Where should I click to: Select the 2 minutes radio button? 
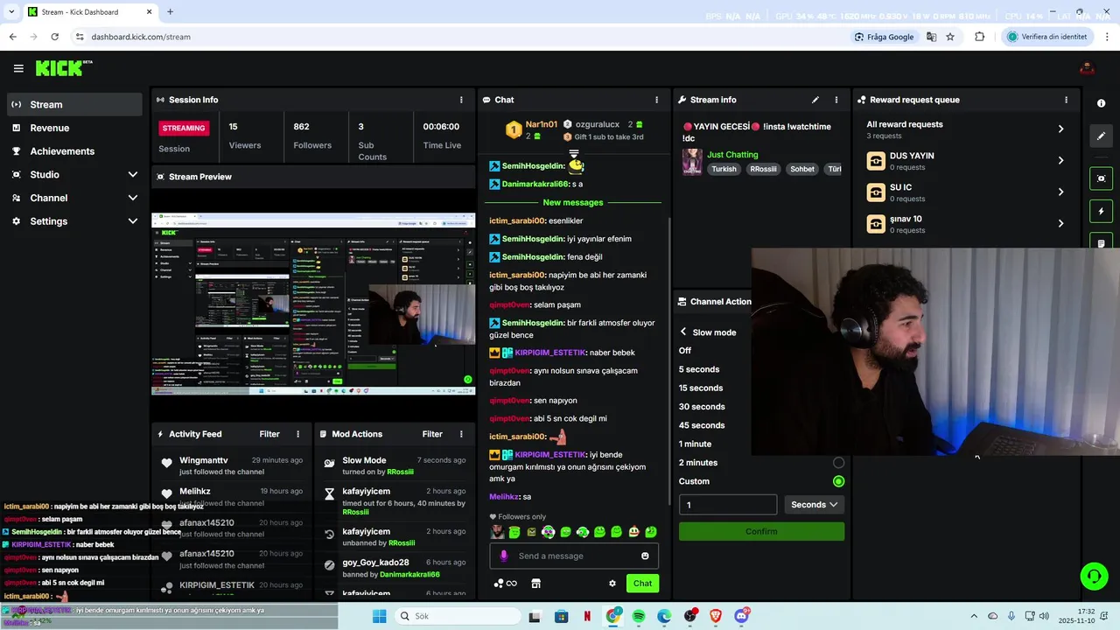pyautogui.click(x=838, y=462)
